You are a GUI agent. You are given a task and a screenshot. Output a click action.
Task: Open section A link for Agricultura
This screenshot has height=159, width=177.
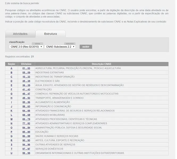[11, 68]
